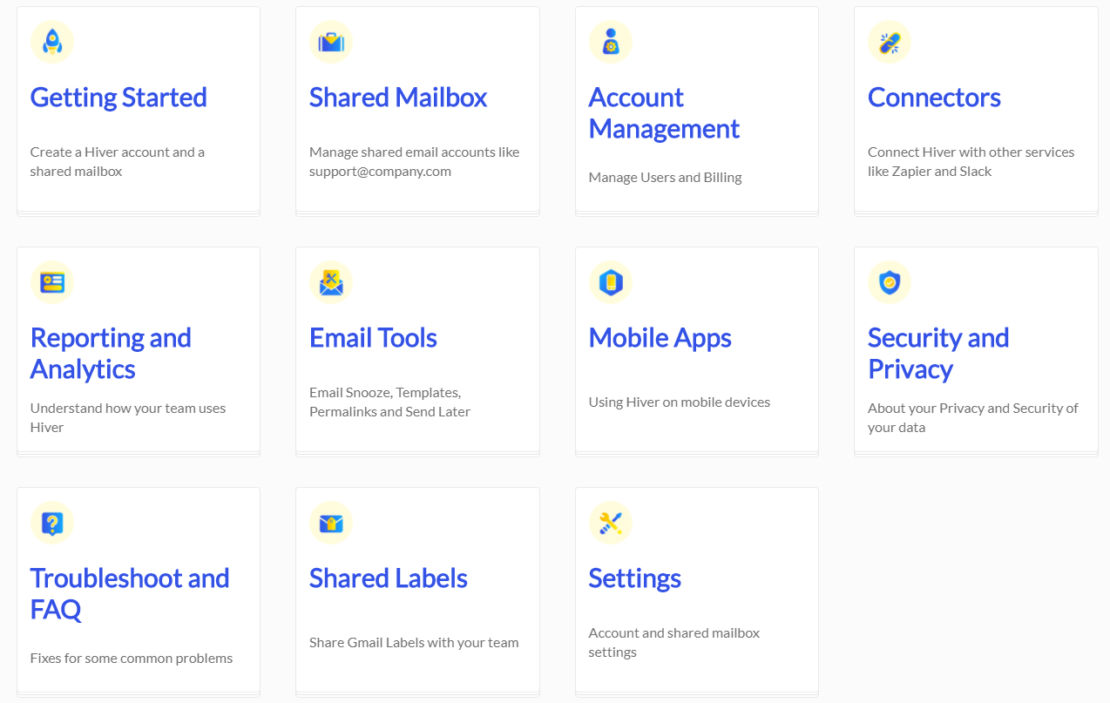Image resolution: width=1110 pixels, height=703 pixels.
Task: Click the rocket icon for Getting Started
Action: (52, 42)
